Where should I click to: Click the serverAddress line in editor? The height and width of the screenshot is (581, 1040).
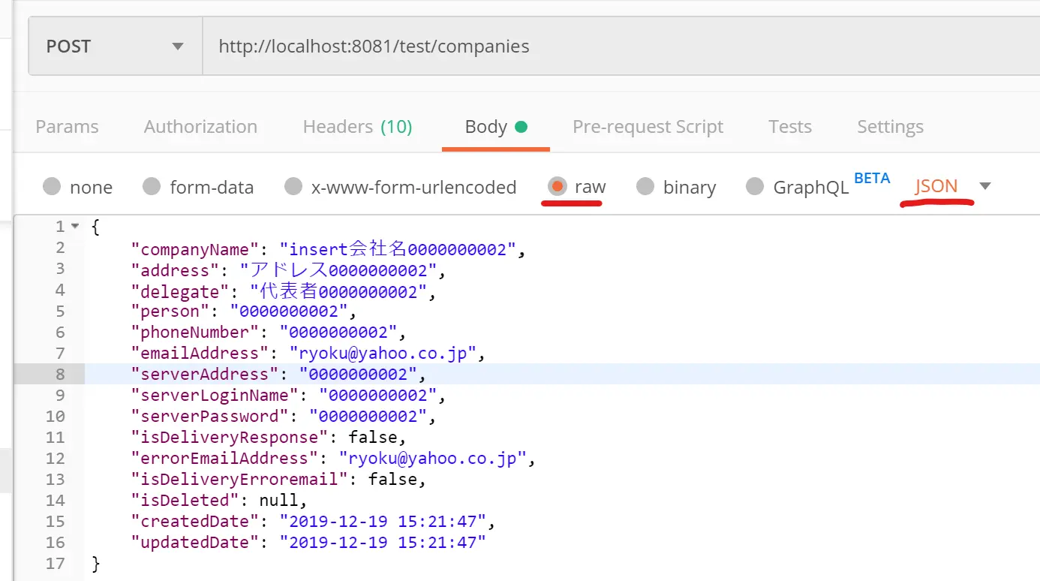(x=562, y=374)
